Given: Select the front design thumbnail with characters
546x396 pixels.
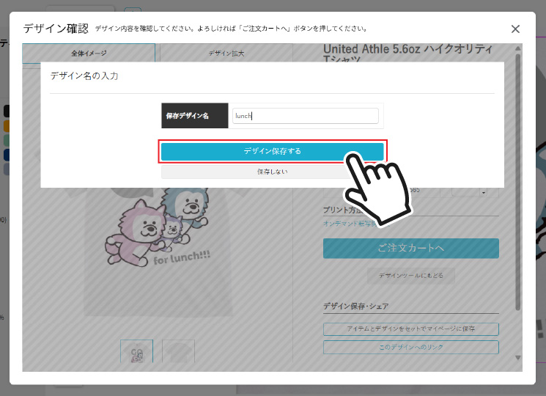Looking at the screenshot, I should pyautogui.click(x=136, y=352).
